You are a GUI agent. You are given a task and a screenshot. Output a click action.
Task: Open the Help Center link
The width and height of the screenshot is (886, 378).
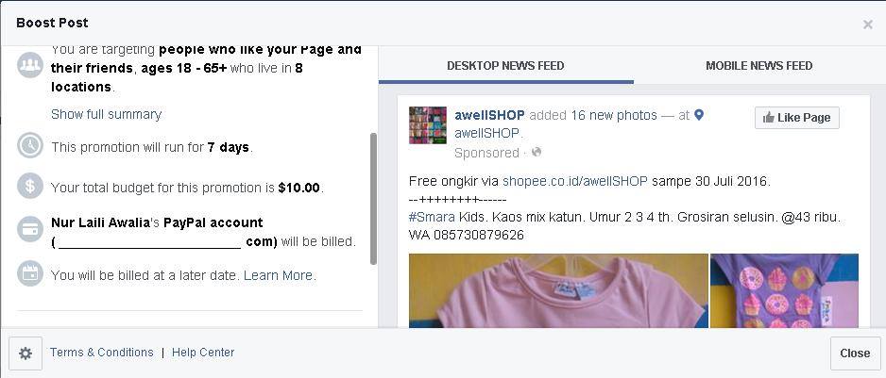[x=203, y=352]
